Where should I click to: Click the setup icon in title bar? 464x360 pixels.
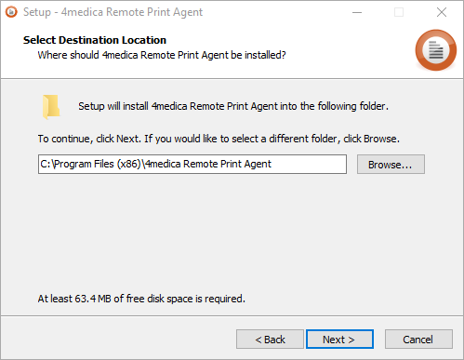tap(11, 12)
